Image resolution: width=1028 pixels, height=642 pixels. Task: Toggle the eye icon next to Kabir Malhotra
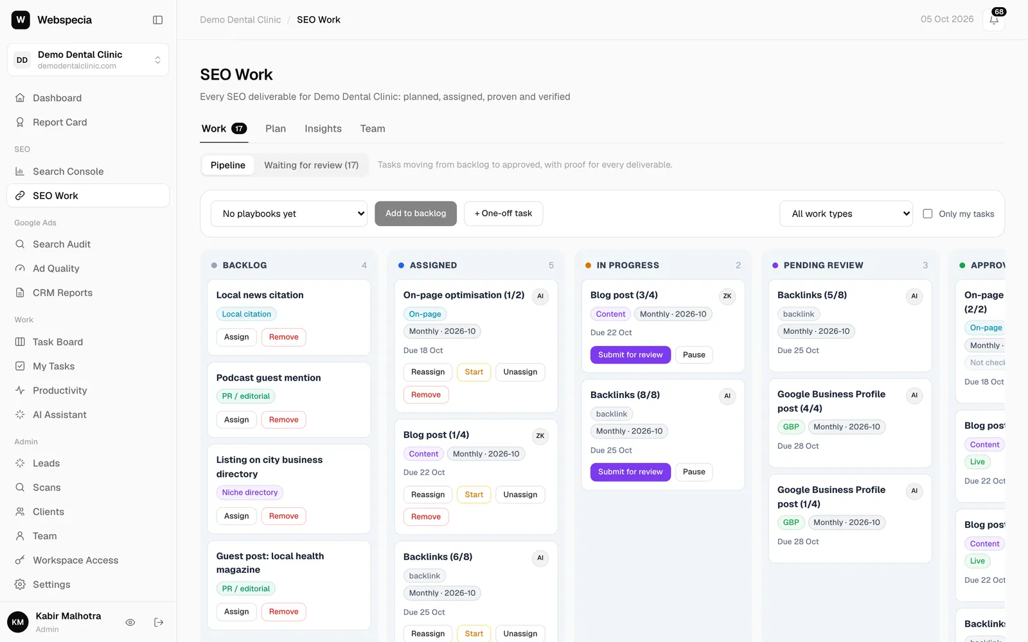pos(130,622)
